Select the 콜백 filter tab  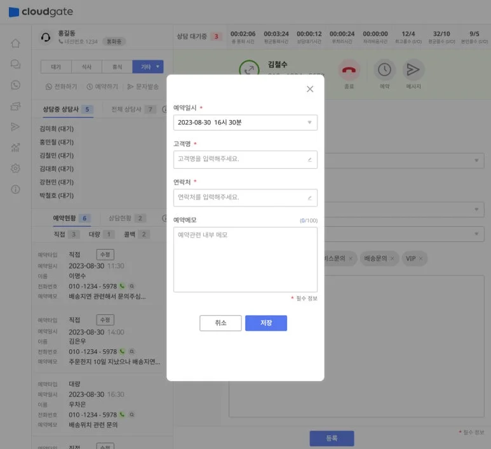[x=137, y=234]
